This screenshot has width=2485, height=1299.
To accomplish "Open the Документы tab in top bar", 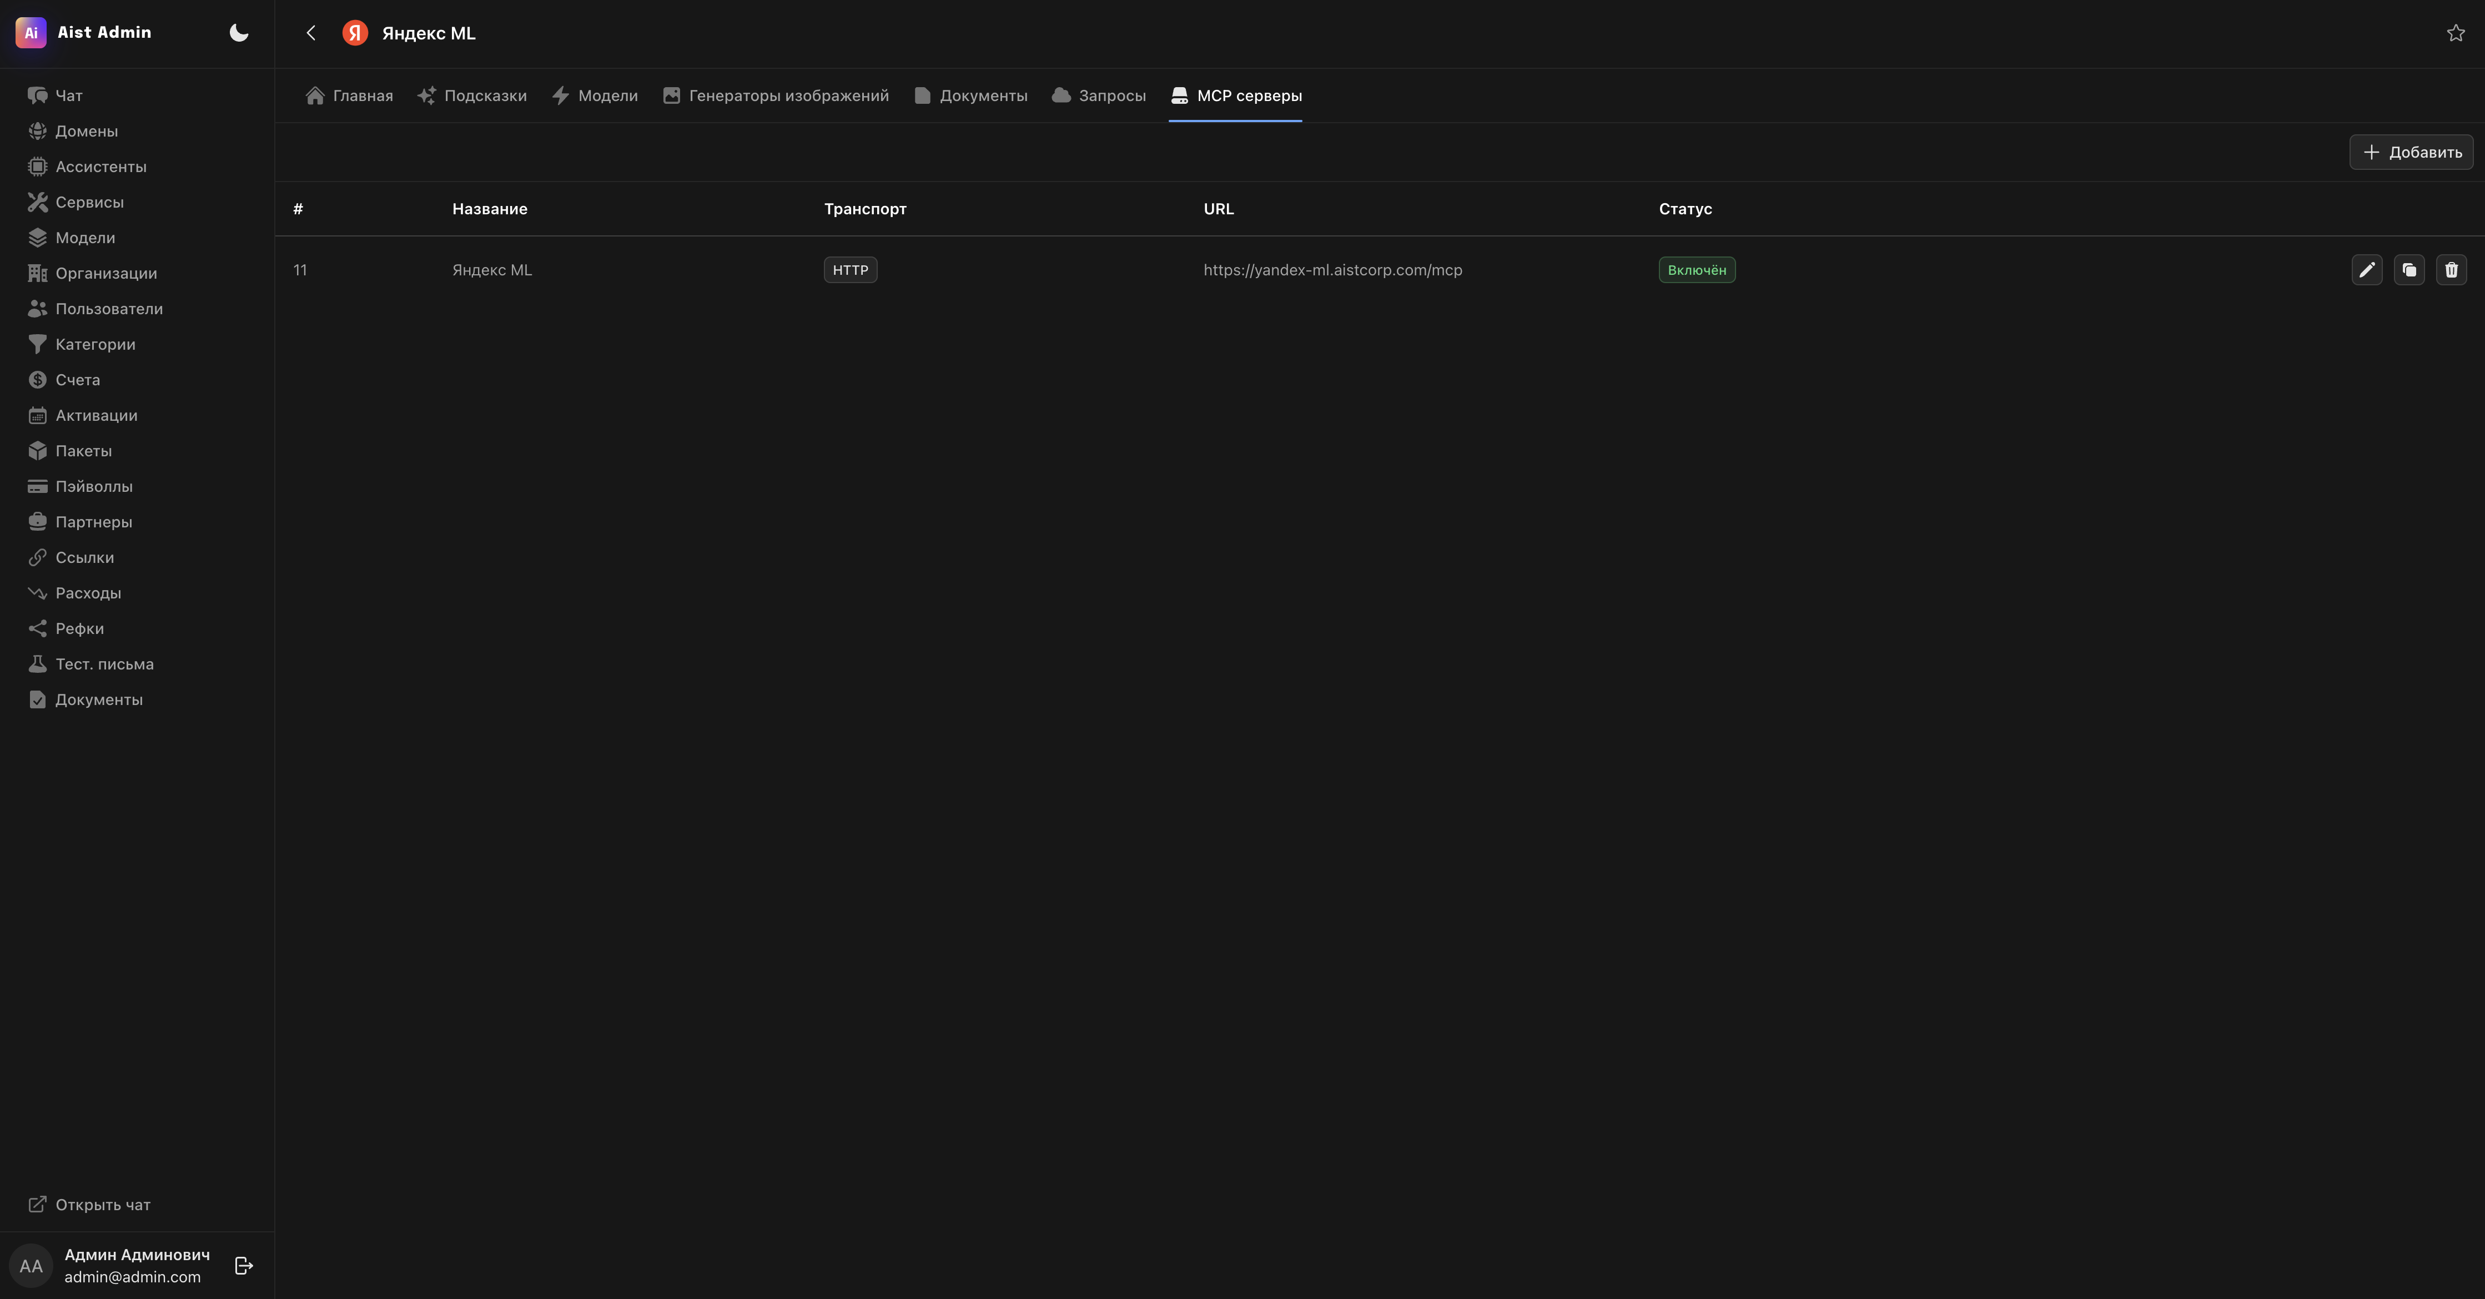I will pyautogui.click(x=970, y=95).
